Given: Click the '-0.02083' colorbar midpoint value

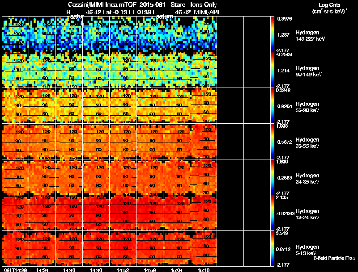Looking at the screenshot, I should [285, 213].
